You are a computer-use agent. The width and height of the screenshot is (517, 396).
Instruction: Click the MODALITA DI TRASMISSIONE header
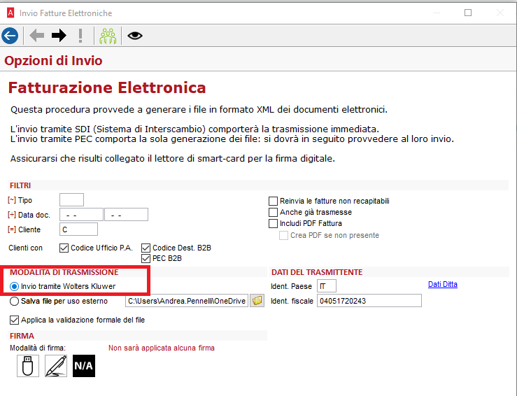64,272
